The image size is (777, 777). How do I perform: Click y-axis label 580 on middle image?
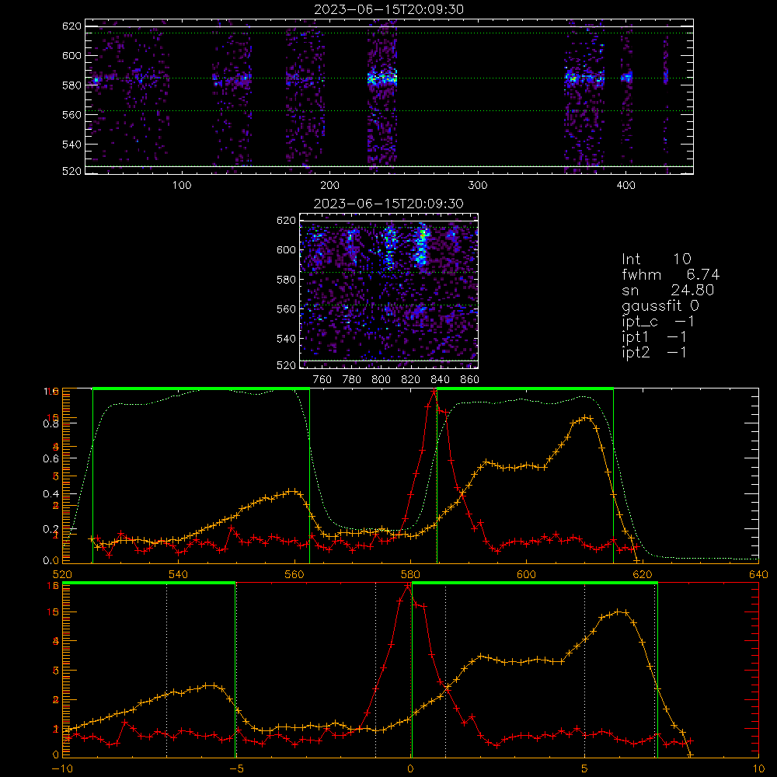287,280
